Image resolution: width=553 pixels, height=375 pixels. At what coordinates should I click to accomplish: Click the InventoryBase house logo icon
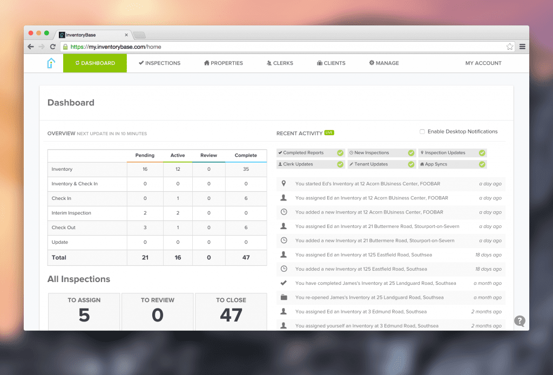point(51,63)
